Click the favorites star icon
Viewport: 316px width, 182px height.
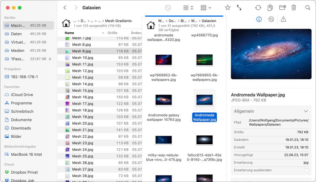pyautogui.click(x=227, y=8)
